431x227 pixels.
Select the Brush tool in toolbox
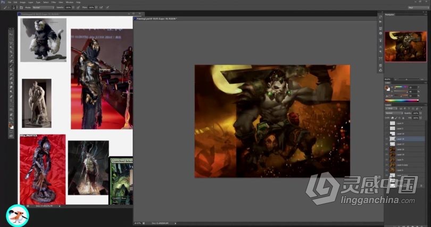(11, 65)
